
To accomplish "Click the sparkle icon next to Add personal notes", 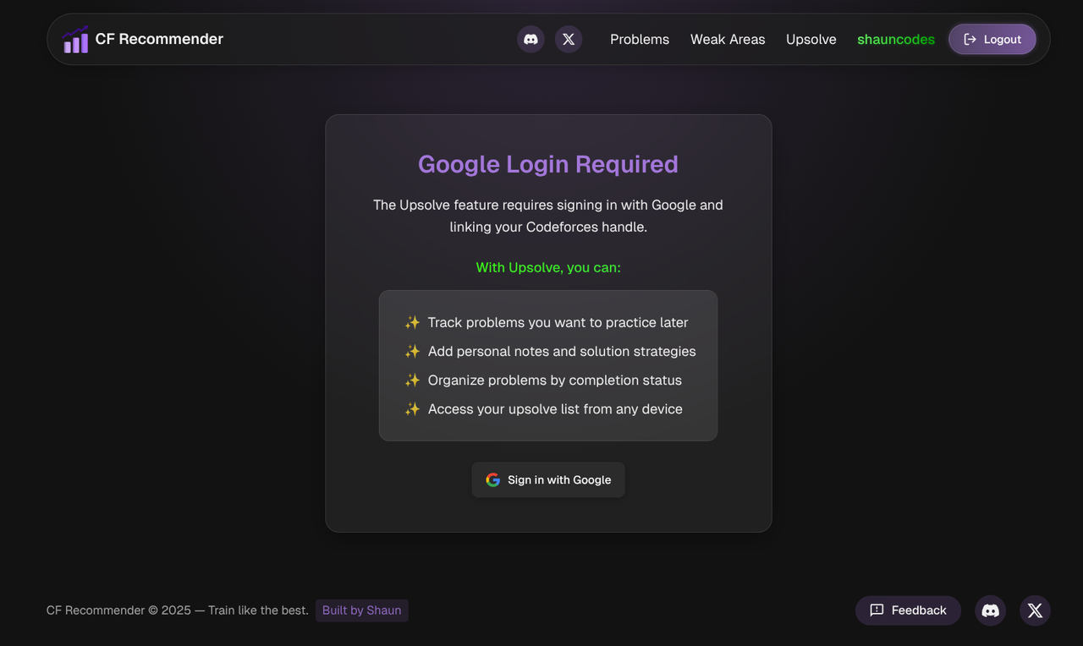I will tap(411, 351).
